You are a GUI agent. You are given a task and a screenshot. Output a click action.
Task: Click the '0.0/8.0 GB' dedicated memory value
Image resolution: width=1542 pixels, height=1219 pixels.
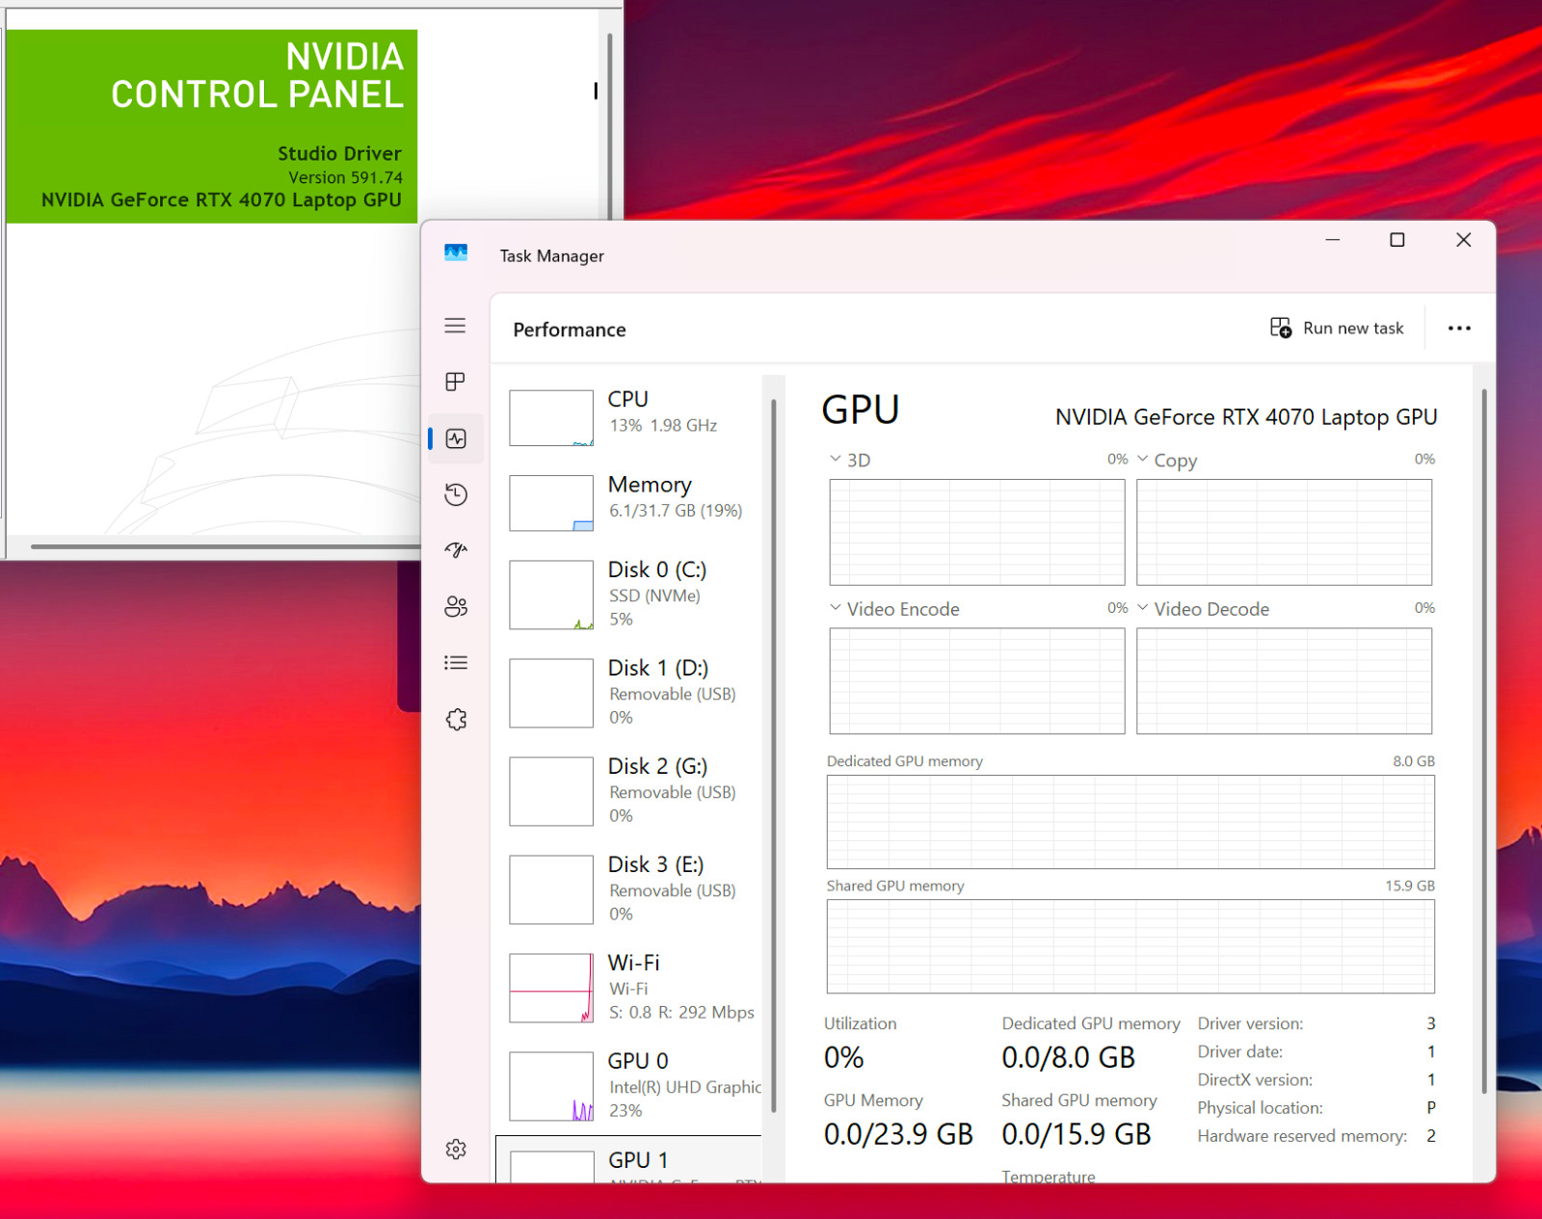click(1069, 1057)
